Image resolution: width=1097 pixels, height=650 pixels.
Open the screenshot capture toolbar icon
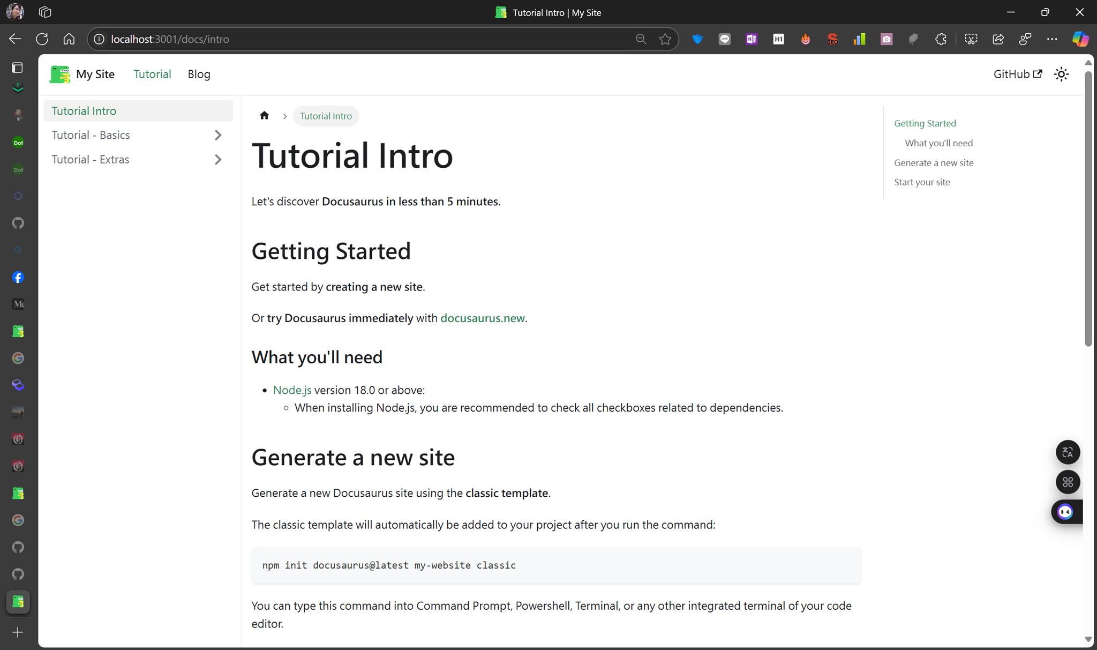971,39
